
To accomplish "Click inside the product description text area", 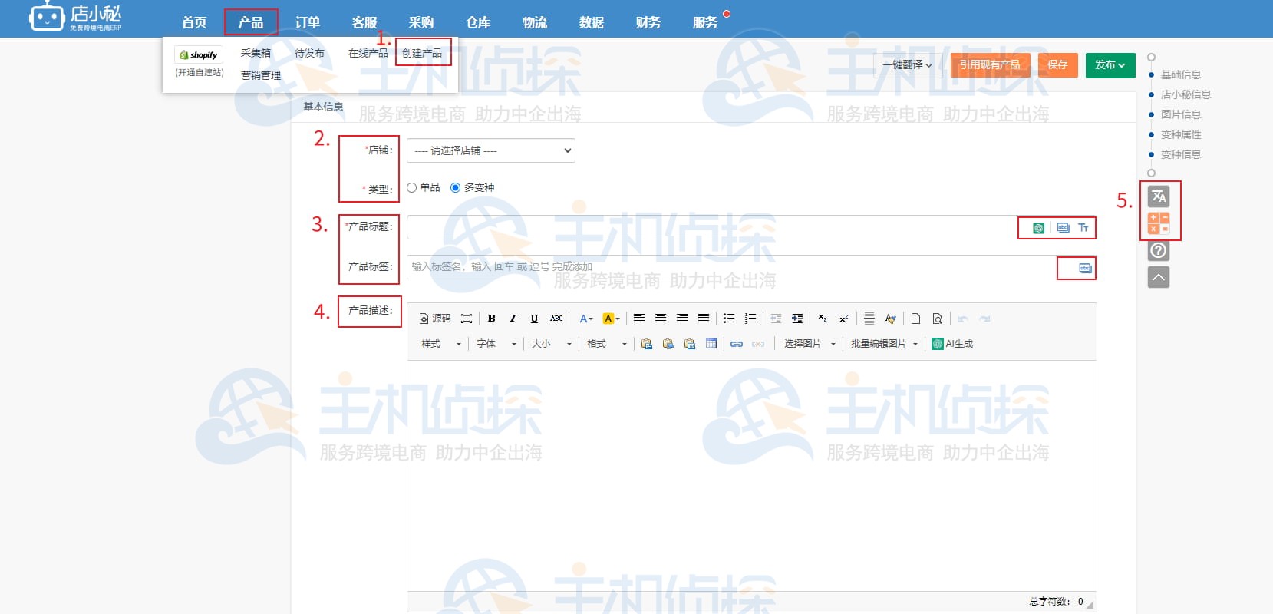I will 751,474.
